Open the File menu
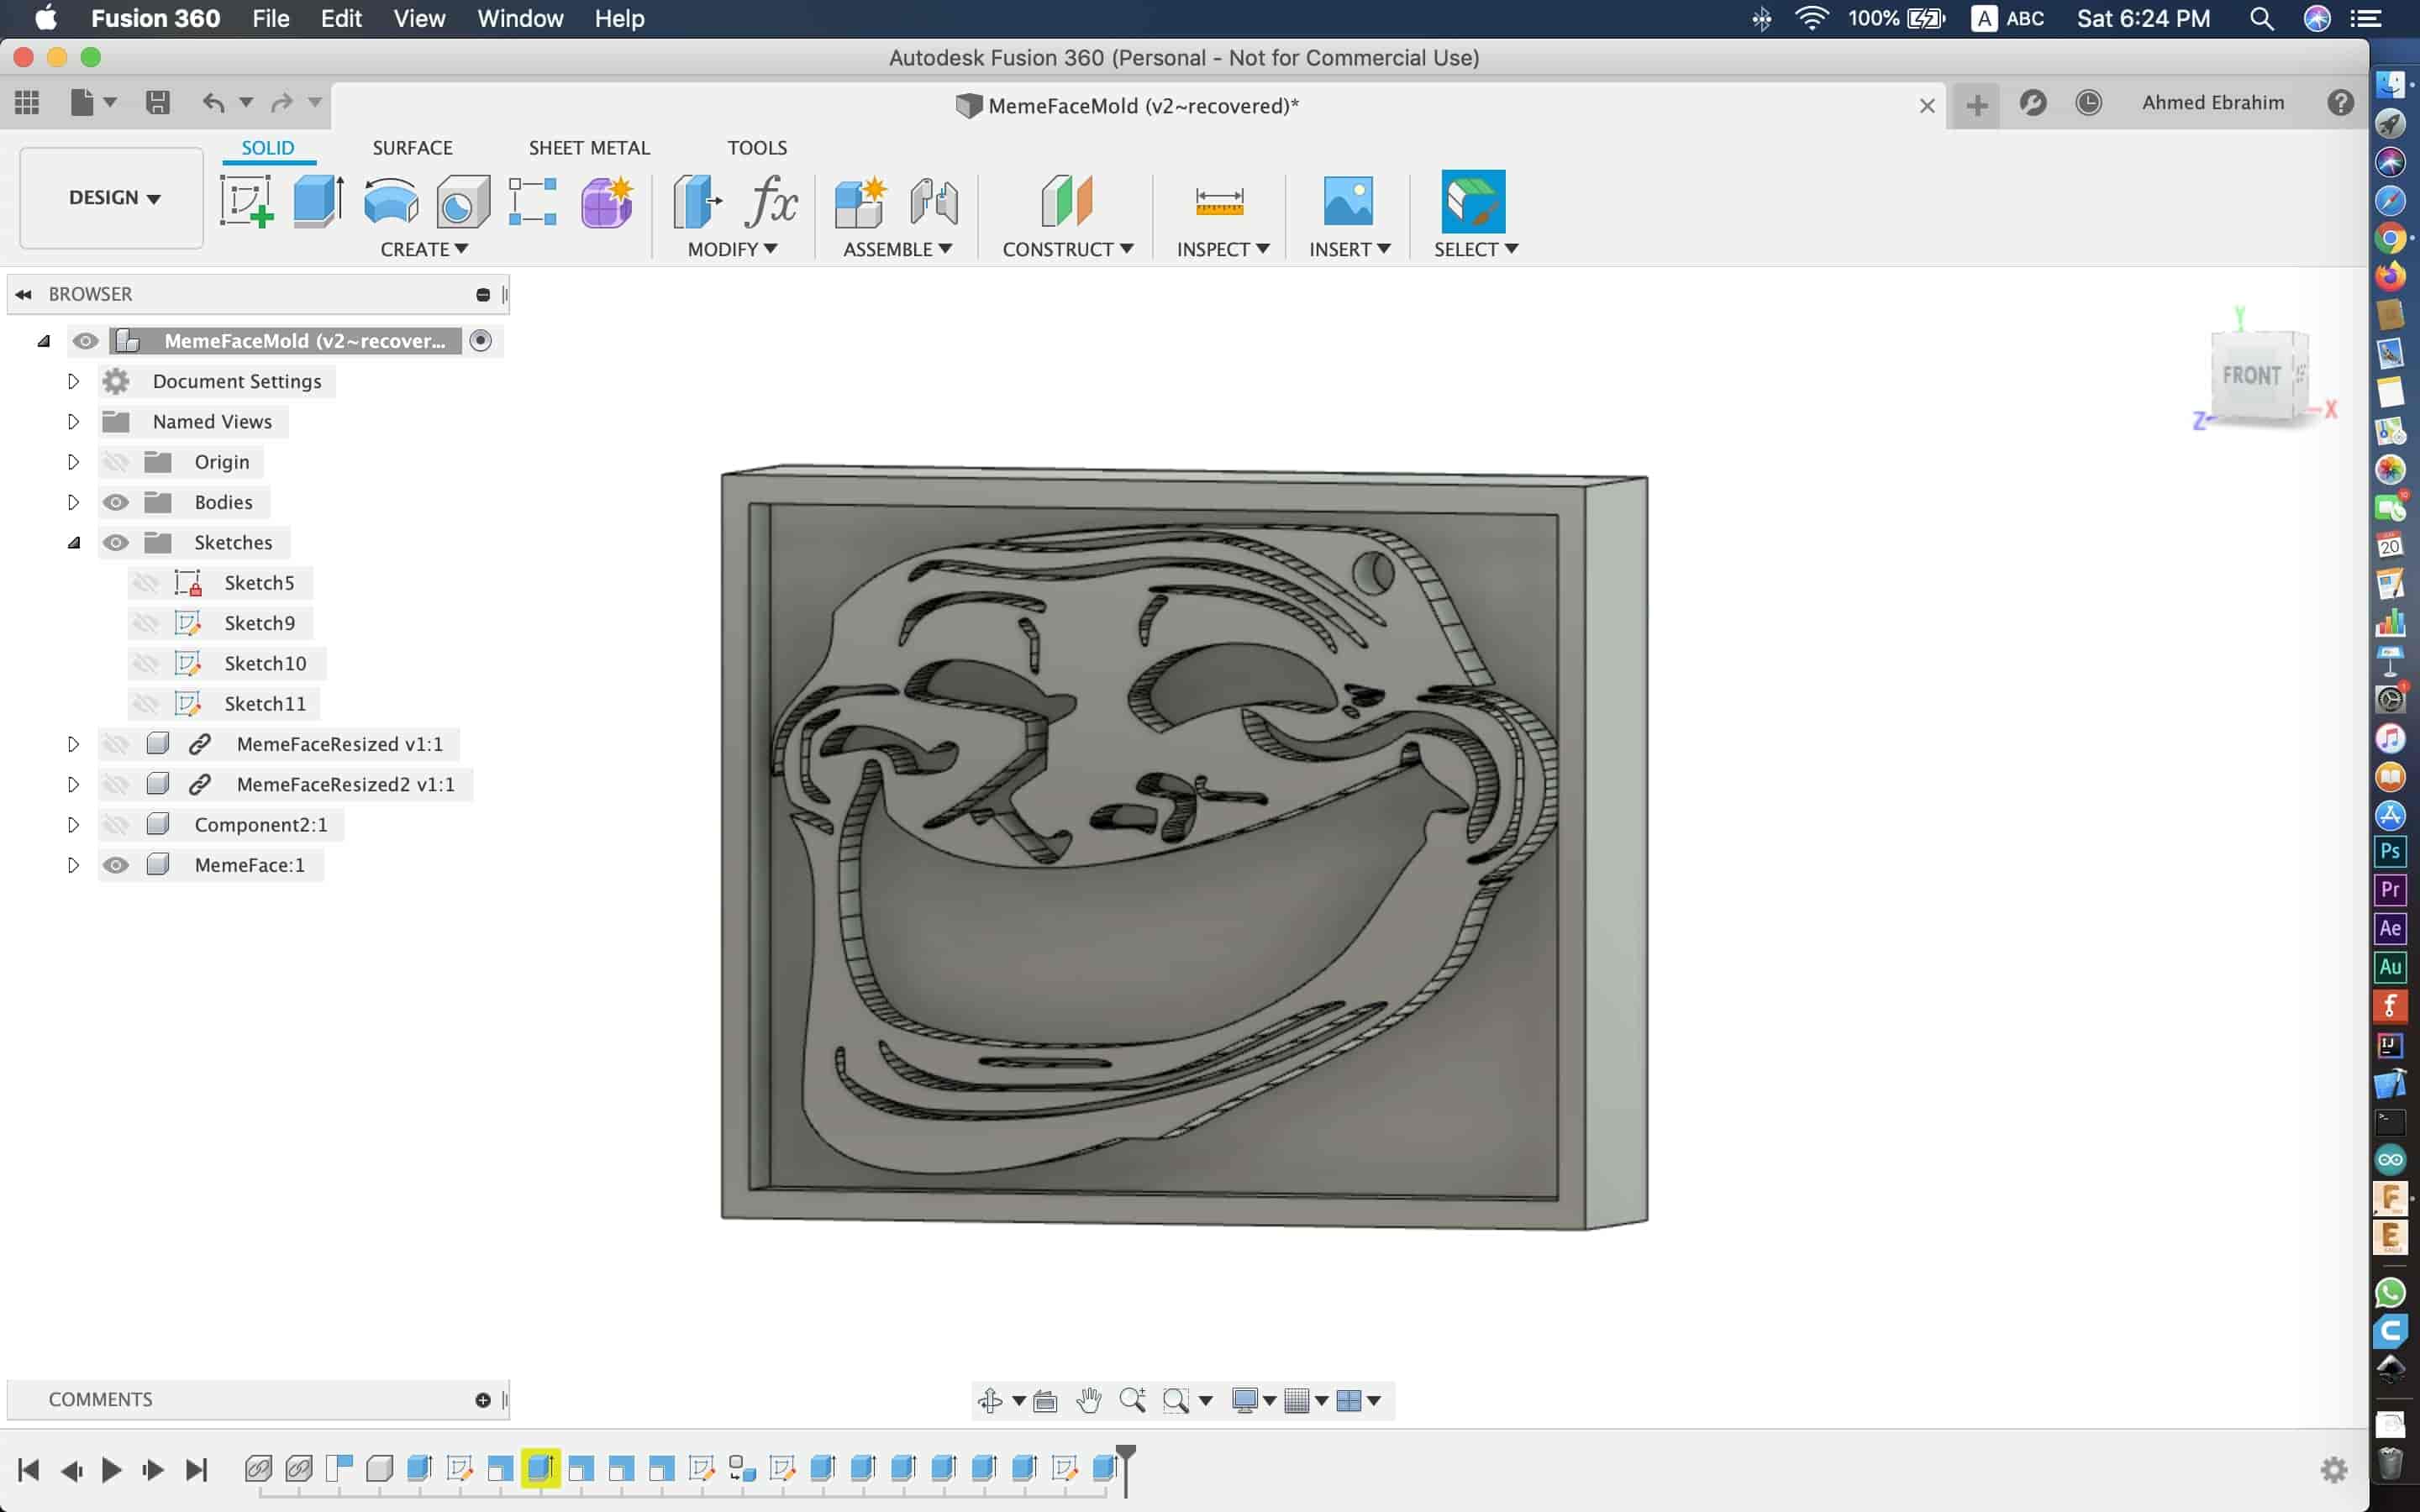The image size is (2420, 1512). [271, 18]
